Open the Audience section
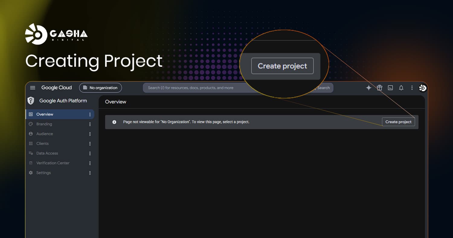Image resolution: width=453 pixels, height=238 pixels. point(44,134)
